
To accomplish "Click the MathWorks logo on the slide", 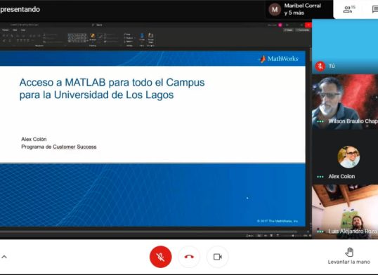I will pyautogui.click(x=279, y=58).
